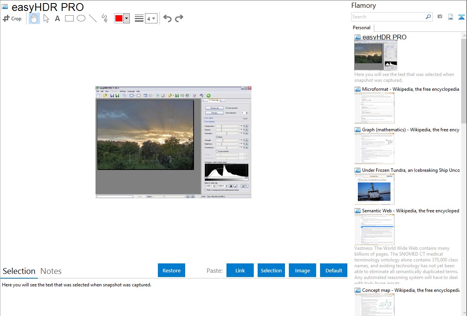This screenshot has width=467, height=316.
Task: Redo the last annotation
Action: (x=179, y=18)
